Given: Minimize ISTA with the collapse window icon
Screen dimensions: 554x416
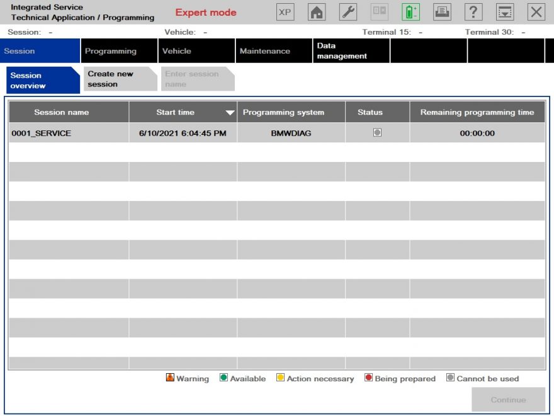Looking at the screenshot, I should (x=504, y=11).
